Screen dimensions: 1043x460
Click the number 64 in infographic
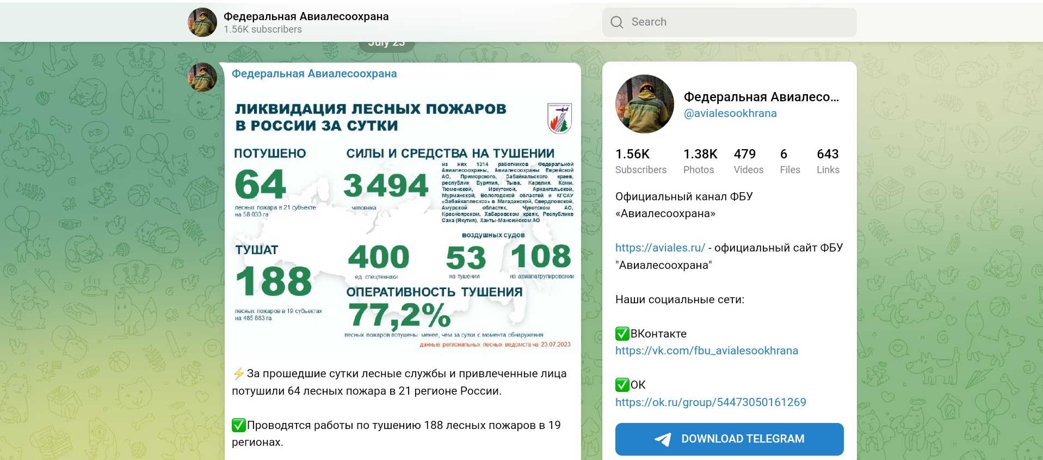(260, 184)
